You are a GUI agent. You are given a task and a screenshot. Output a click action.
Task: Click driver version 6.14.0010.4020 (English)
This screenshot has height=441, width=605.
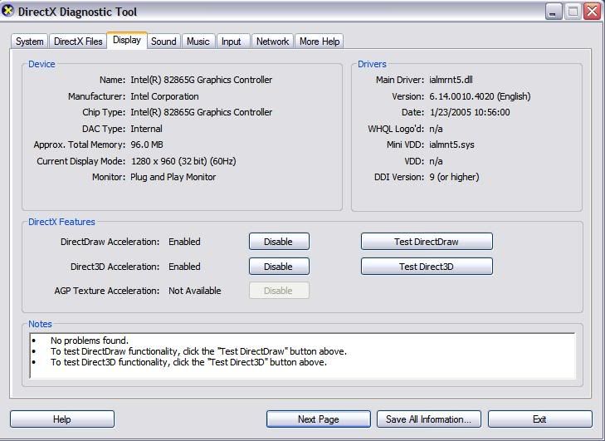[480, 96]
